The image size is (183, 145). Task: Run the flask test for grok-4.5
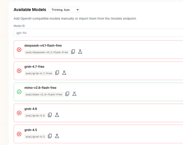(x=57, y=136)
